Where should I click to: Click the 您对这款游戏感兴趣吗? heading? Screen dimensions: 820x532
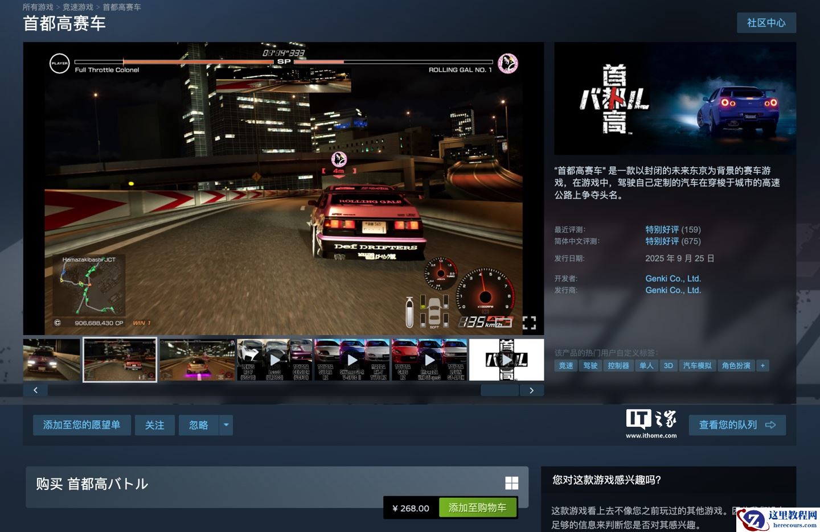[606, 480]
